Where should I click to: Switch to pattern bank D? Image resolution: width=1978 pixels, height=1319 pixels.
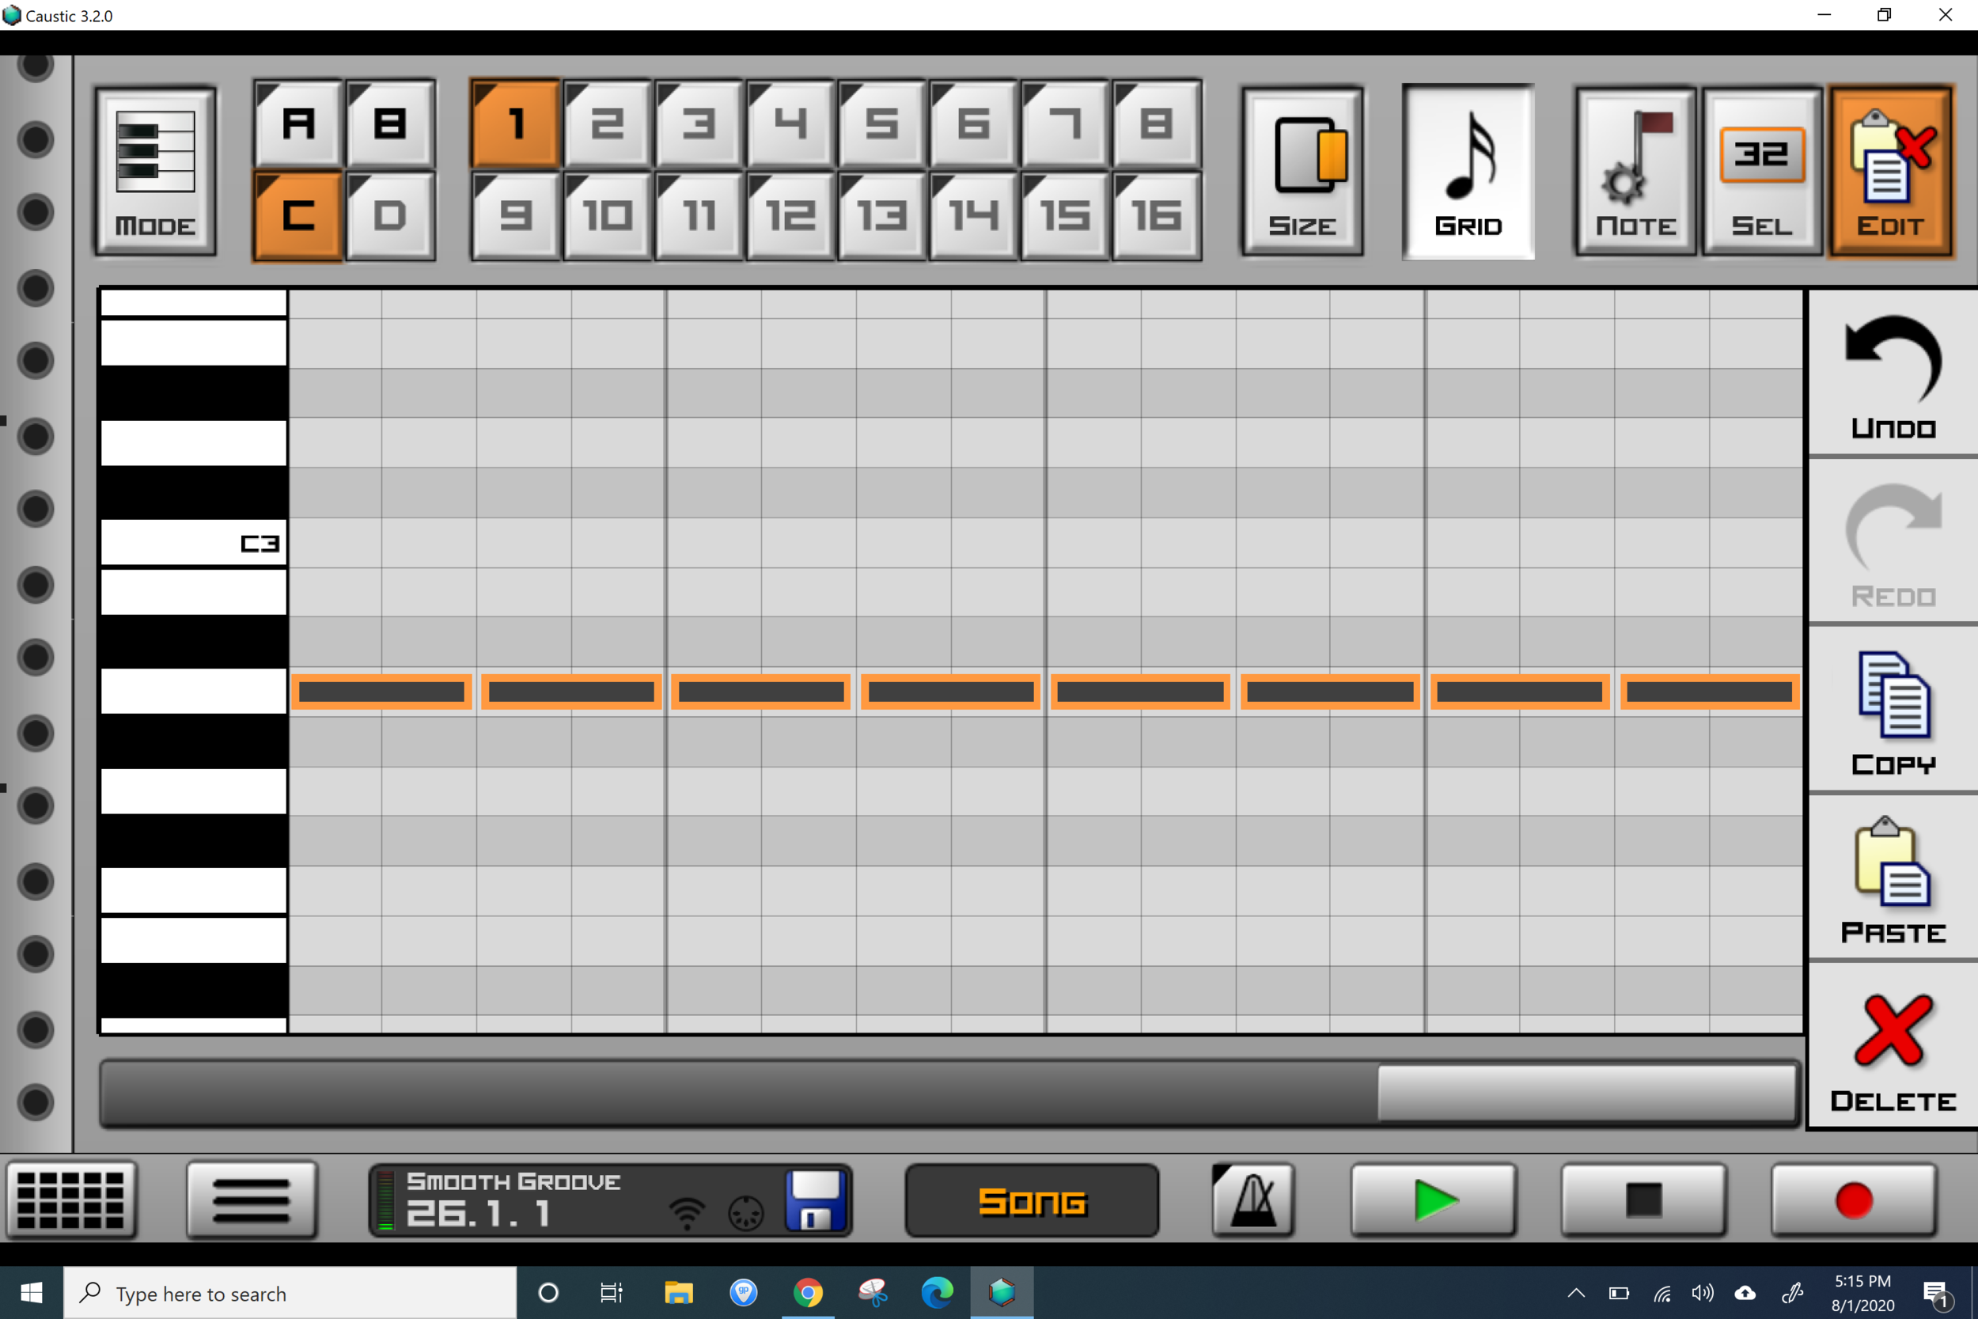(390, 216)
